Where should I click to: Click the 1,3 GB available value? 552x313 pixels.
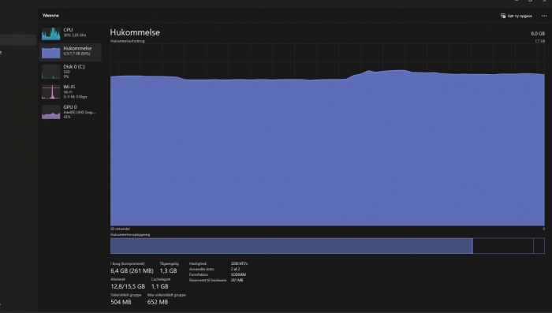tap(168, 270)
